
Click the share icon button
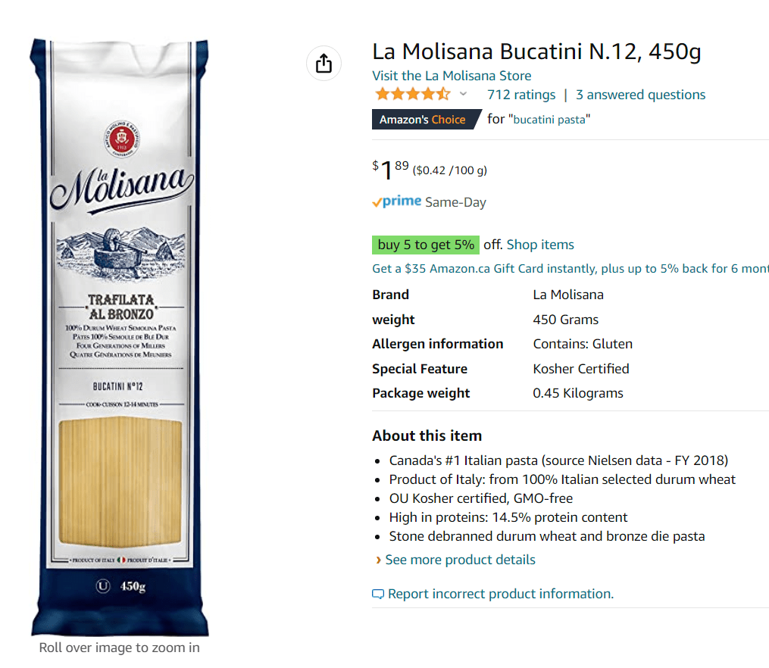point(324,63)
